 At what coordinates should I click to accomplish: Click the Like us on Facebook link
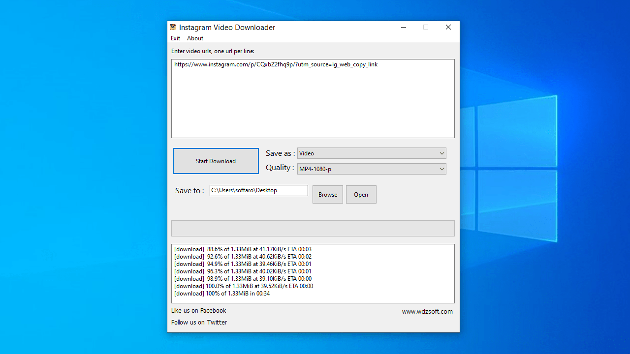click(x=199, y=311)
